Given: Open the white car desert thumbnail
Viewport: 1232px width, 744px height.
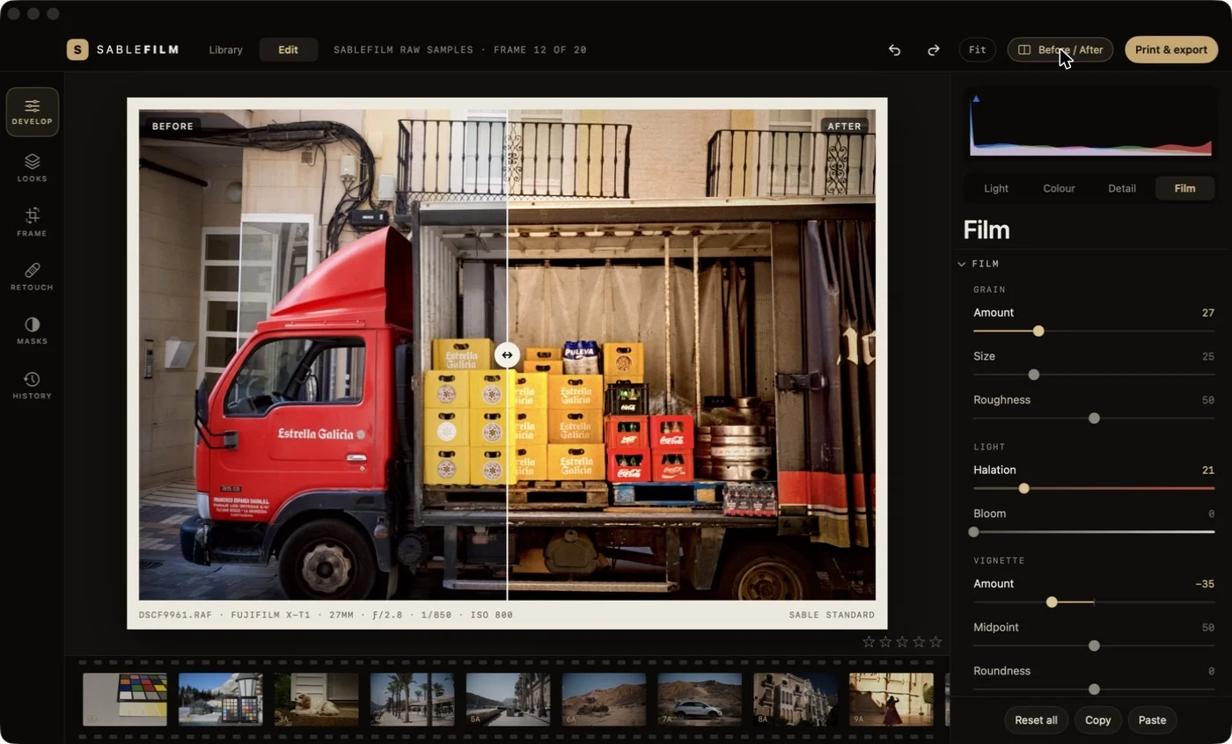Looking at the screenshot, I should (x=700, y=699).
